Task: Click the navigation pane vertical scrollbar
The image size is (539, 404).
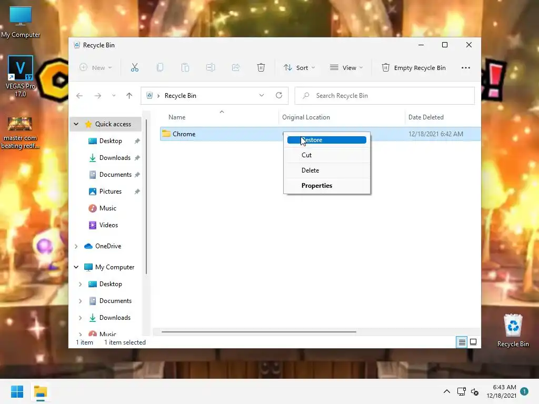Action: [x=146, y=197]
